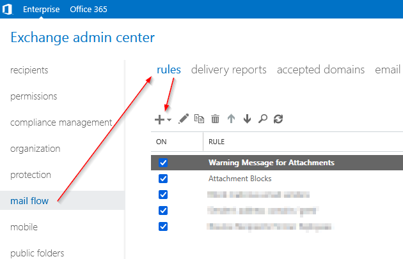Viewport: 403px width, 259px height.
Task: Select Warning Message for Attachments rule
Action: (277, 163)
